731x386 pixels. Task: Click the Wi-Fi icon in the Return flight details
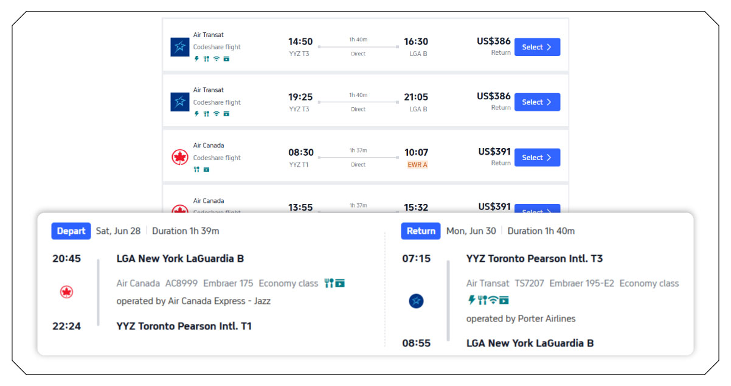(x=493, y=300)
